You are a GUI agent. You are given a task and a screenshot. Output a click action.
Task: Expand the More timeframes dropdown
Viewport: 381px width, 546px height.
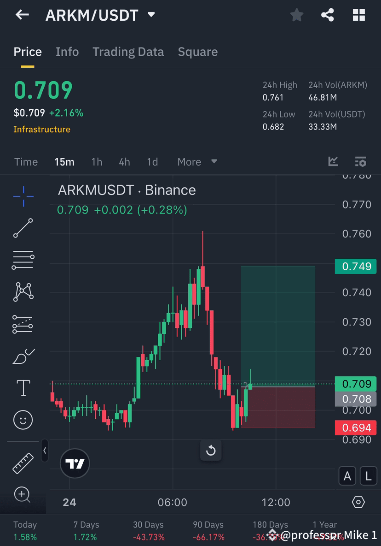197,162
